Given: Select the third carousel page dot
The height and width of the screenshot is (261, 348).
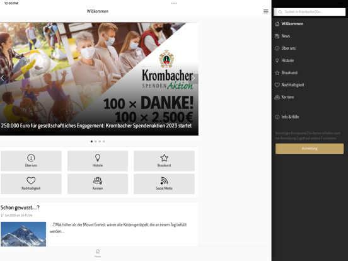Looking at the screenshot, I should (x=100, y=141).
